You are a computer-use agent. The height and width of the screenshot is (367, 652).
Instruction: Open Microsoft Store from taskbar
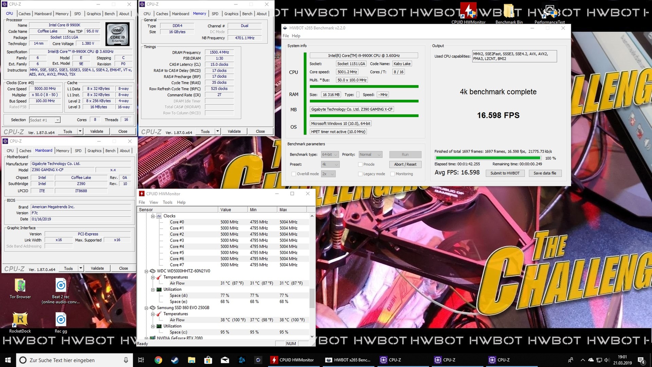[x=208, y=360]
